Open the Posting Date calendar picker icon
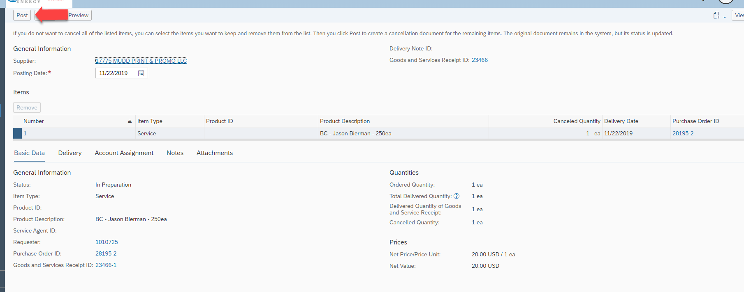 [x=141, y=73]
